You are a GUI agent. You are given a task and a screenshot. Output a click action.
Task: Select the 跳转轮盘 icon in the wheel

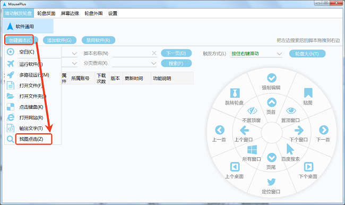pyautogui.click(x=235, y=93)
